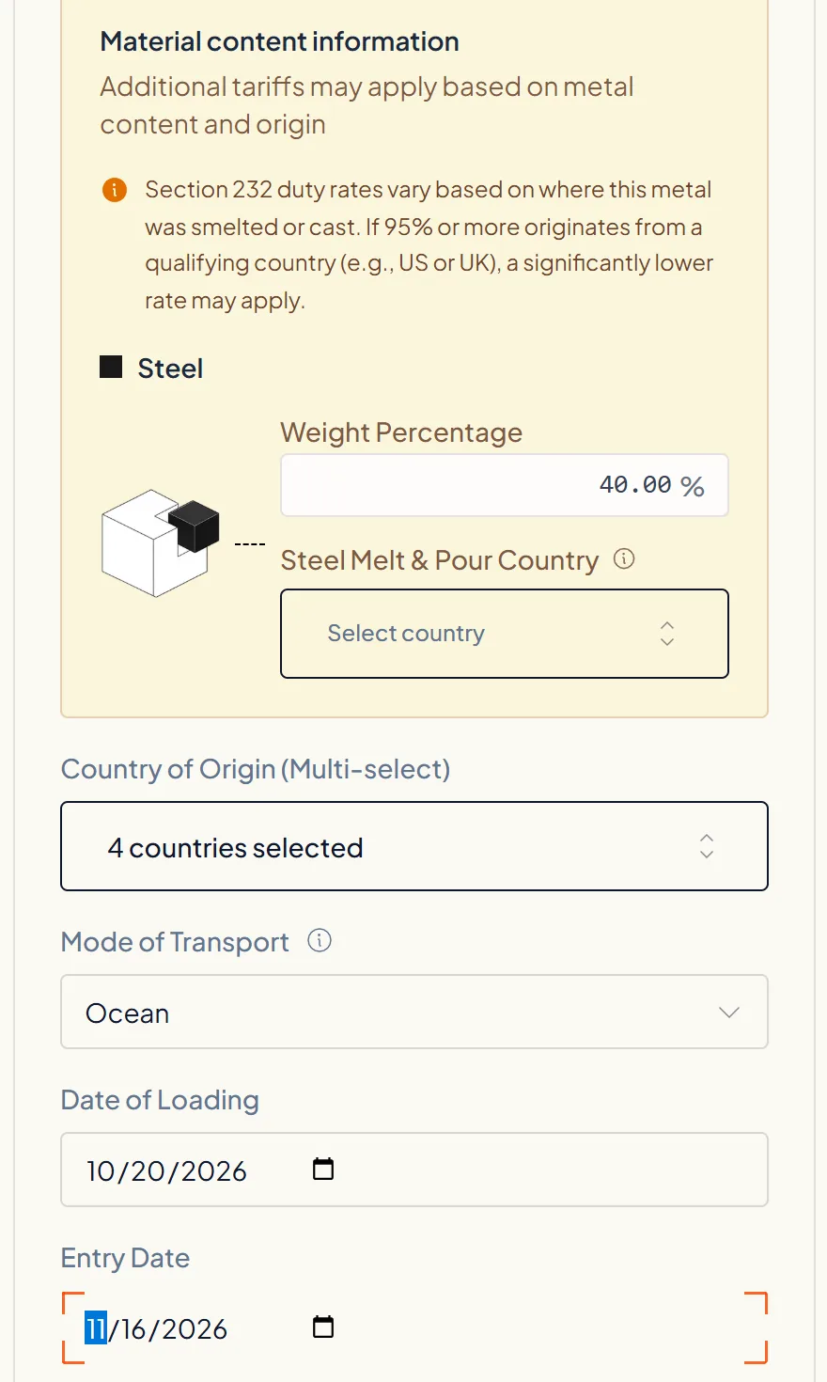827x1382 pixels.
Task: Click the up-down arrows in Select country
Action: pos(667,634)
